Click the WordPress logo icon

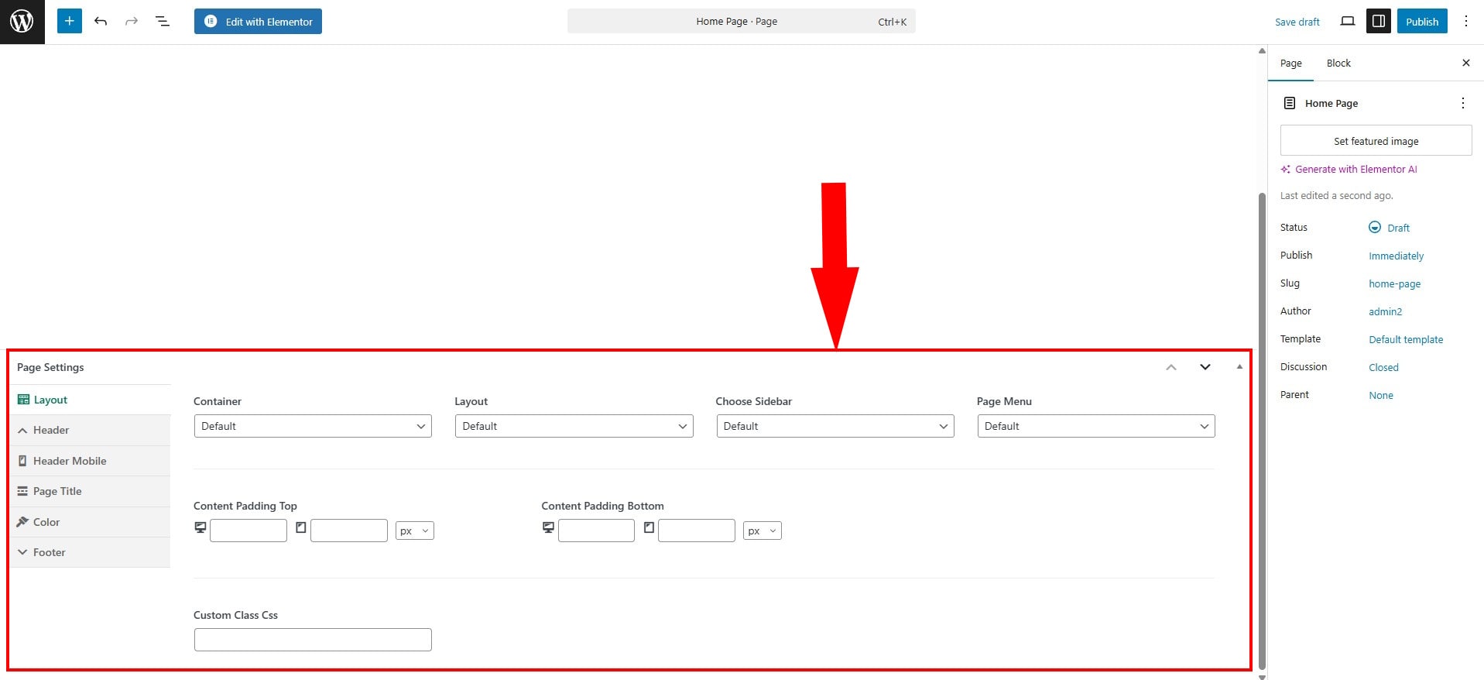(22, 22)
